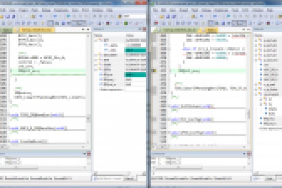Expand the first tree row in left window watch panel
This screenshot has width=282, height=188.
click(x=96, y=40)
